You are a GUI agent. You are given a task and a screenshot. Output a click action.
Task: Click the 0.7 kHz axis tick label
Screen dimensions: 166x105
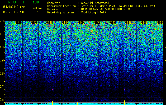2,87
